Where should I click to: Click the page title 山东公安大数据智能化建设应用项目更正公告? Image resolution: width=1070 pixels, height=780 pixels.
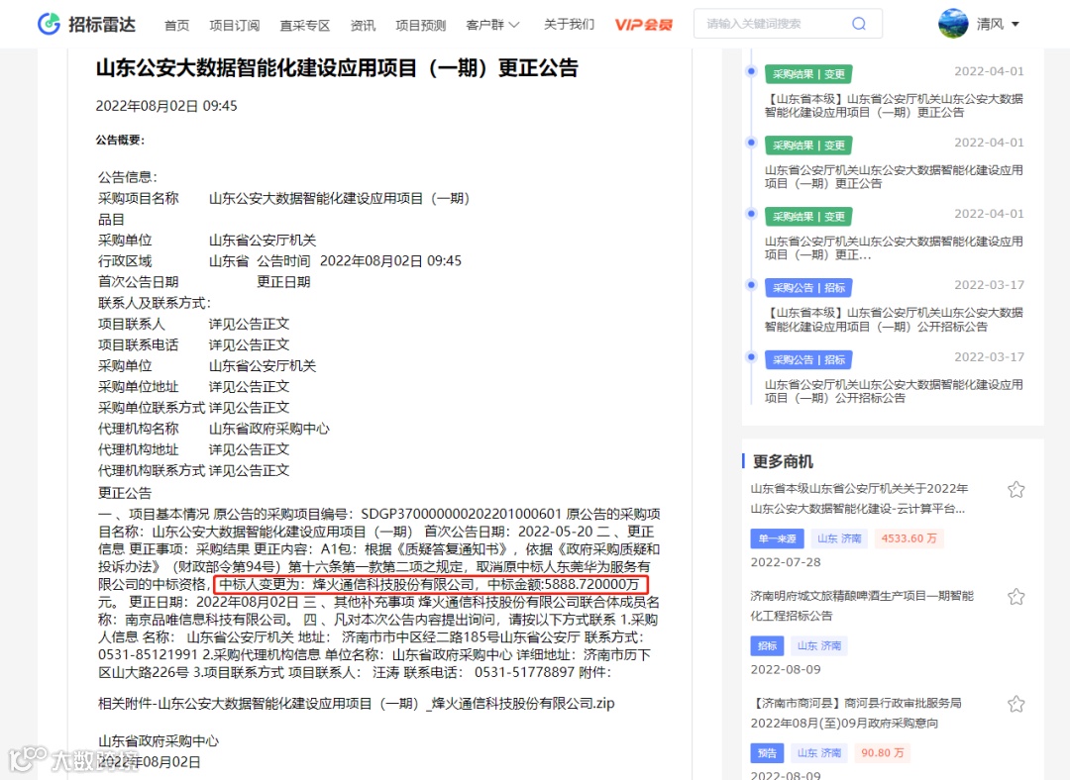point(337,68)
